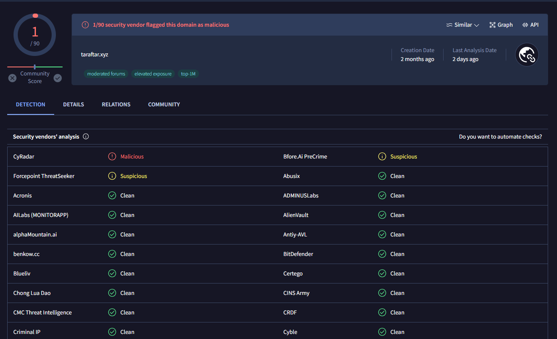
Task: Click the Cyble clean checkmark icon
Action: pos(382,332)
